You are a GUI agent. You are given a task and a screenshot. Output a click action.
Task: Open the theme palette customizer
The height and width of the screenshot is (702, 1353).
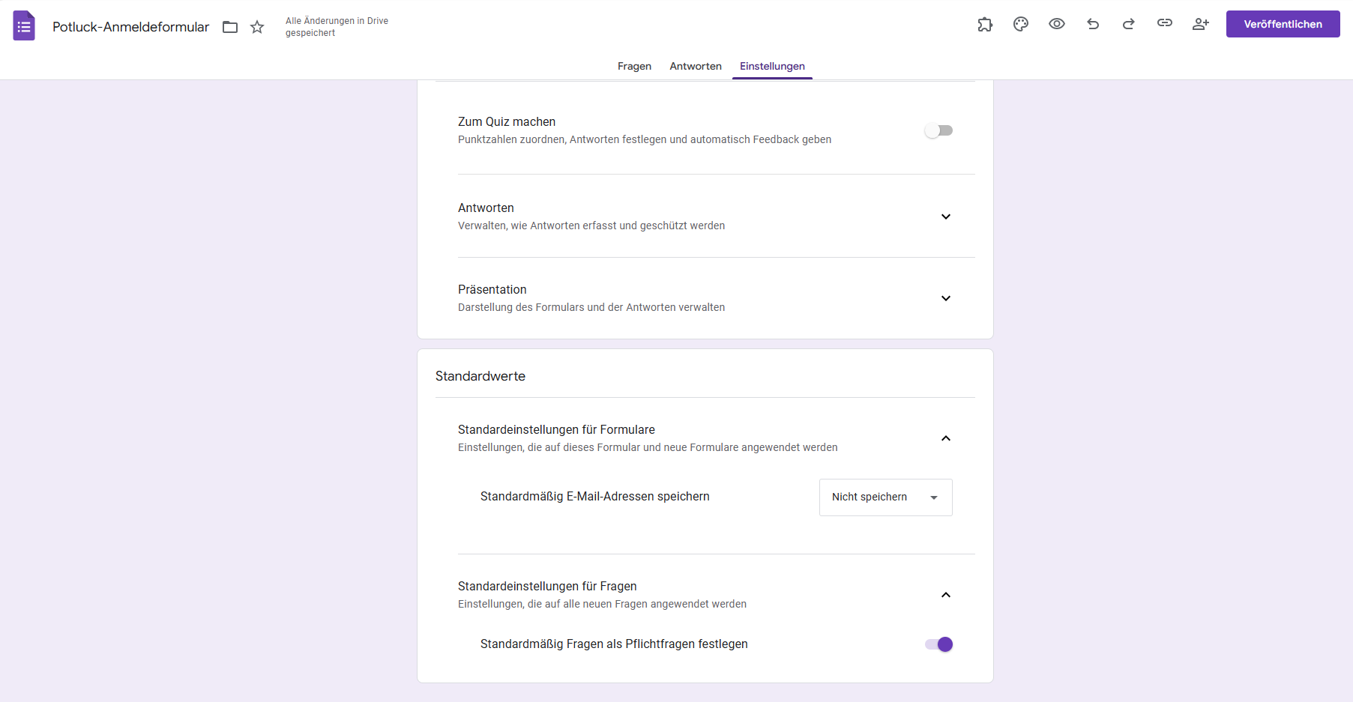tap(1021, 24)
